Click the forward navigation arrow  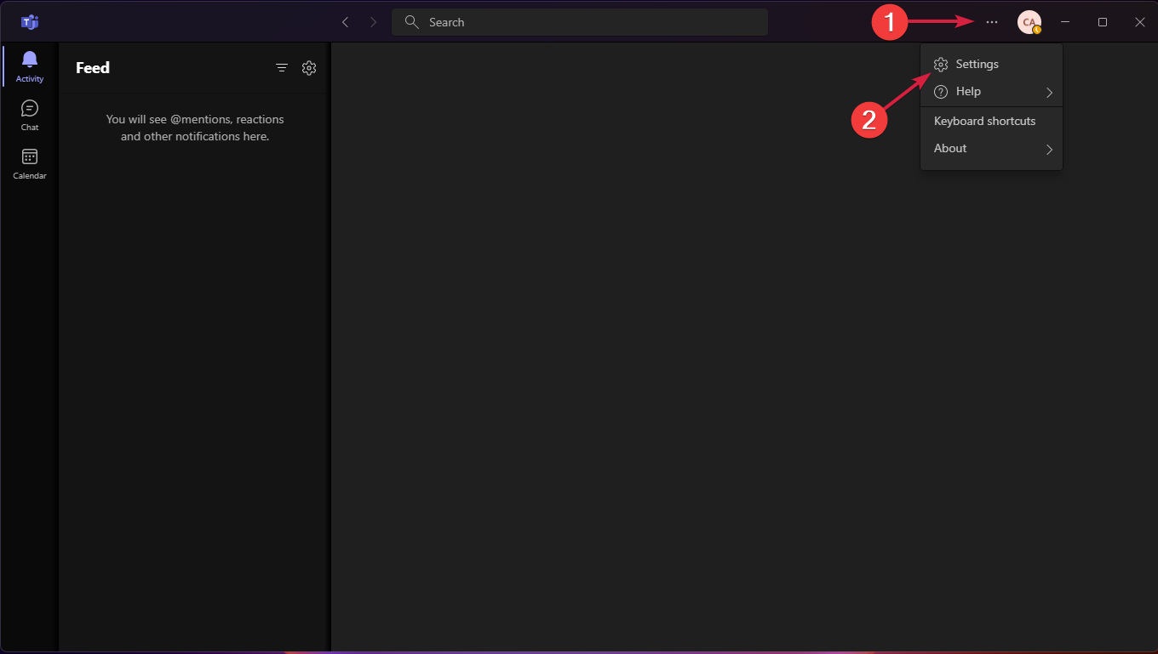click(x=373, y=22)
